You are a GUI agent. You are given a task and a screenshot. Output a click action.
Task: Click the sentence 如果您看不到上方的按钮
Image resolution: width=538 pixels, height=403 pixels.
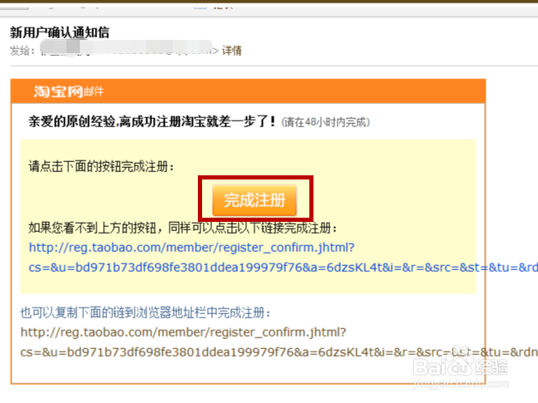pyautogui.click(x=183, y=228)
